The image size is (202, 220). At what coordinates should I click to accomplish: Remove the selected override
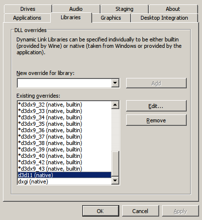click(156, 120)
